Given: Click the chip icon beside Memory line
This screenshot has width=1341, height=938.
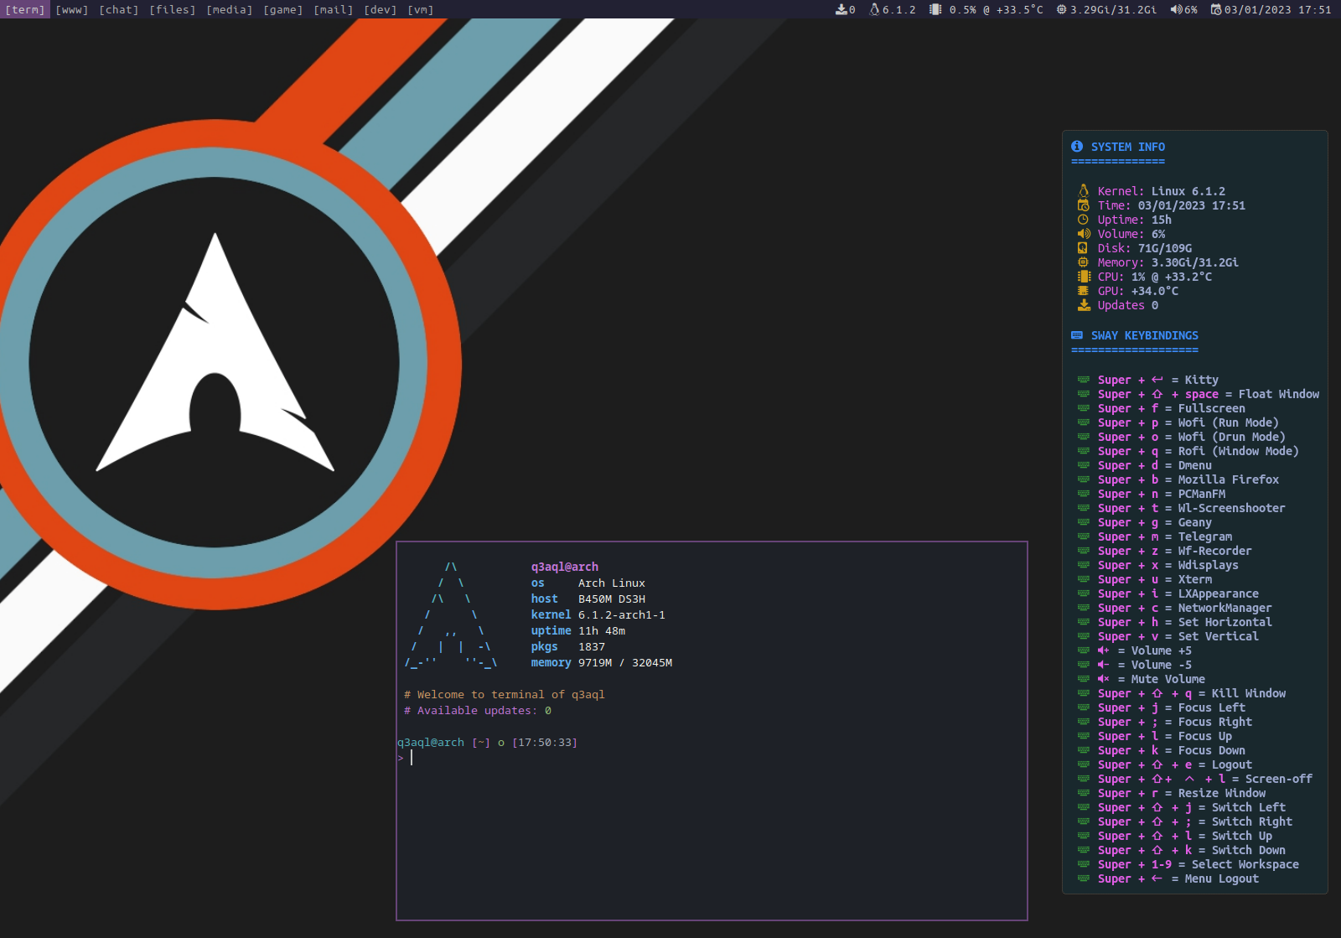Looking at the screenshot, I should point(1083,262).
